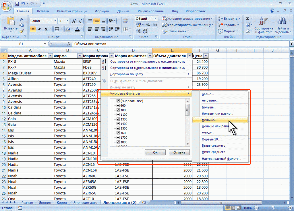Click the Wrap Text icon
Viewport: 294px width, 211px height.
pos(126,21)
